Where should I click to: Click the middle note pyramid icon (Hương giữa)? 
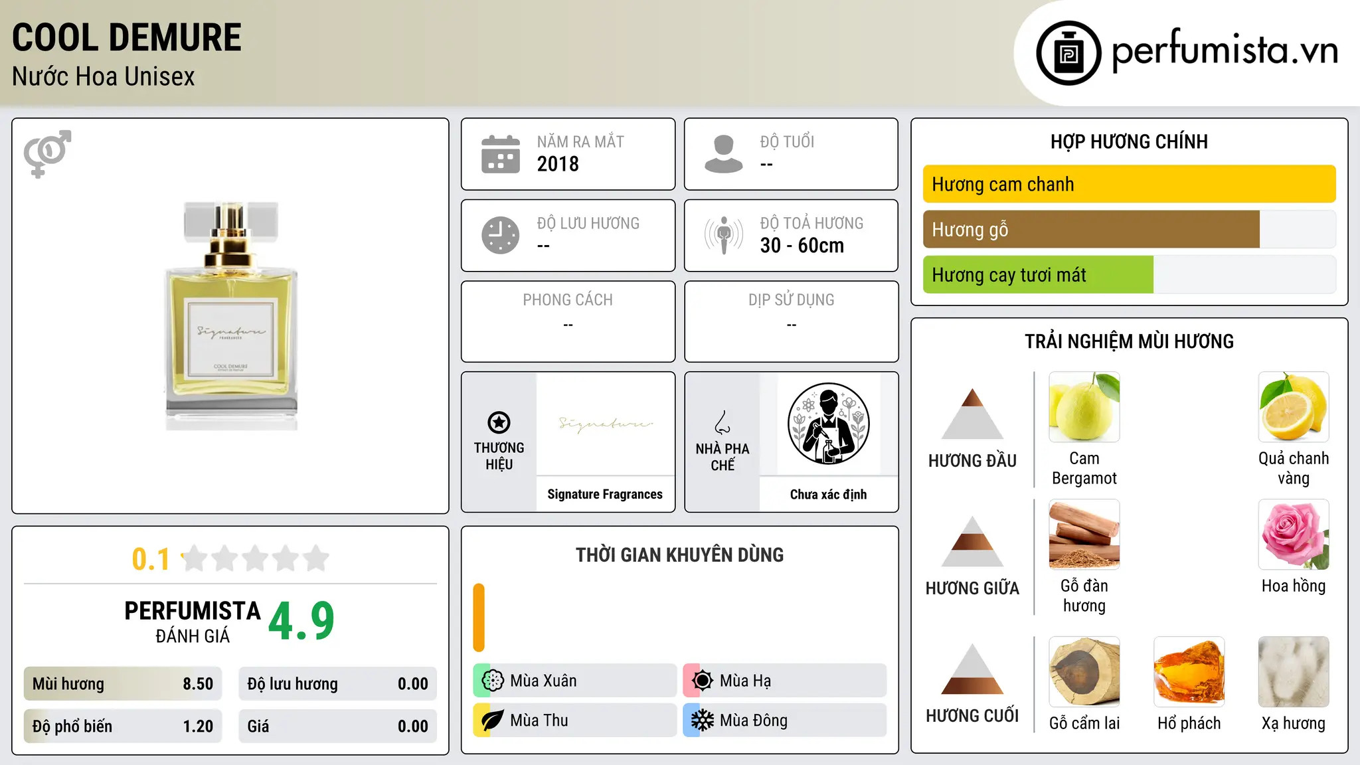click(972, 541)
